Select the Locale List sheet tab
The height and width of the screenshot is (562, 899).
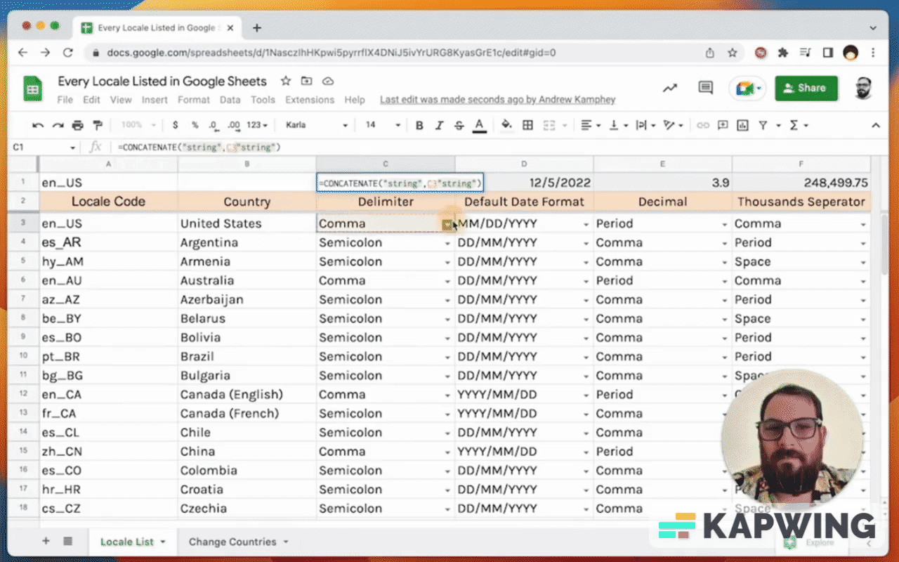[x=126, y=542]
